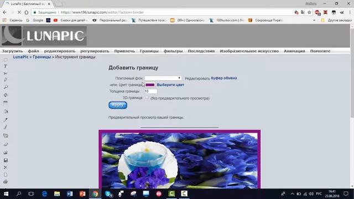Click the open folder icon in sidebar
Screen dimensions: 354x199
coord(6,153)
